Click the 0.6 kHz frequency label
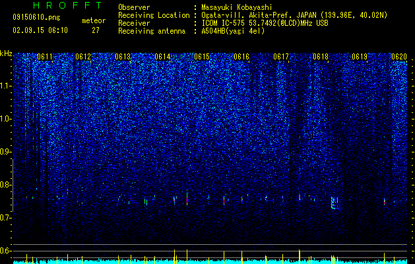The height and width of the screenshot is (264, 415). pos(5,251)
